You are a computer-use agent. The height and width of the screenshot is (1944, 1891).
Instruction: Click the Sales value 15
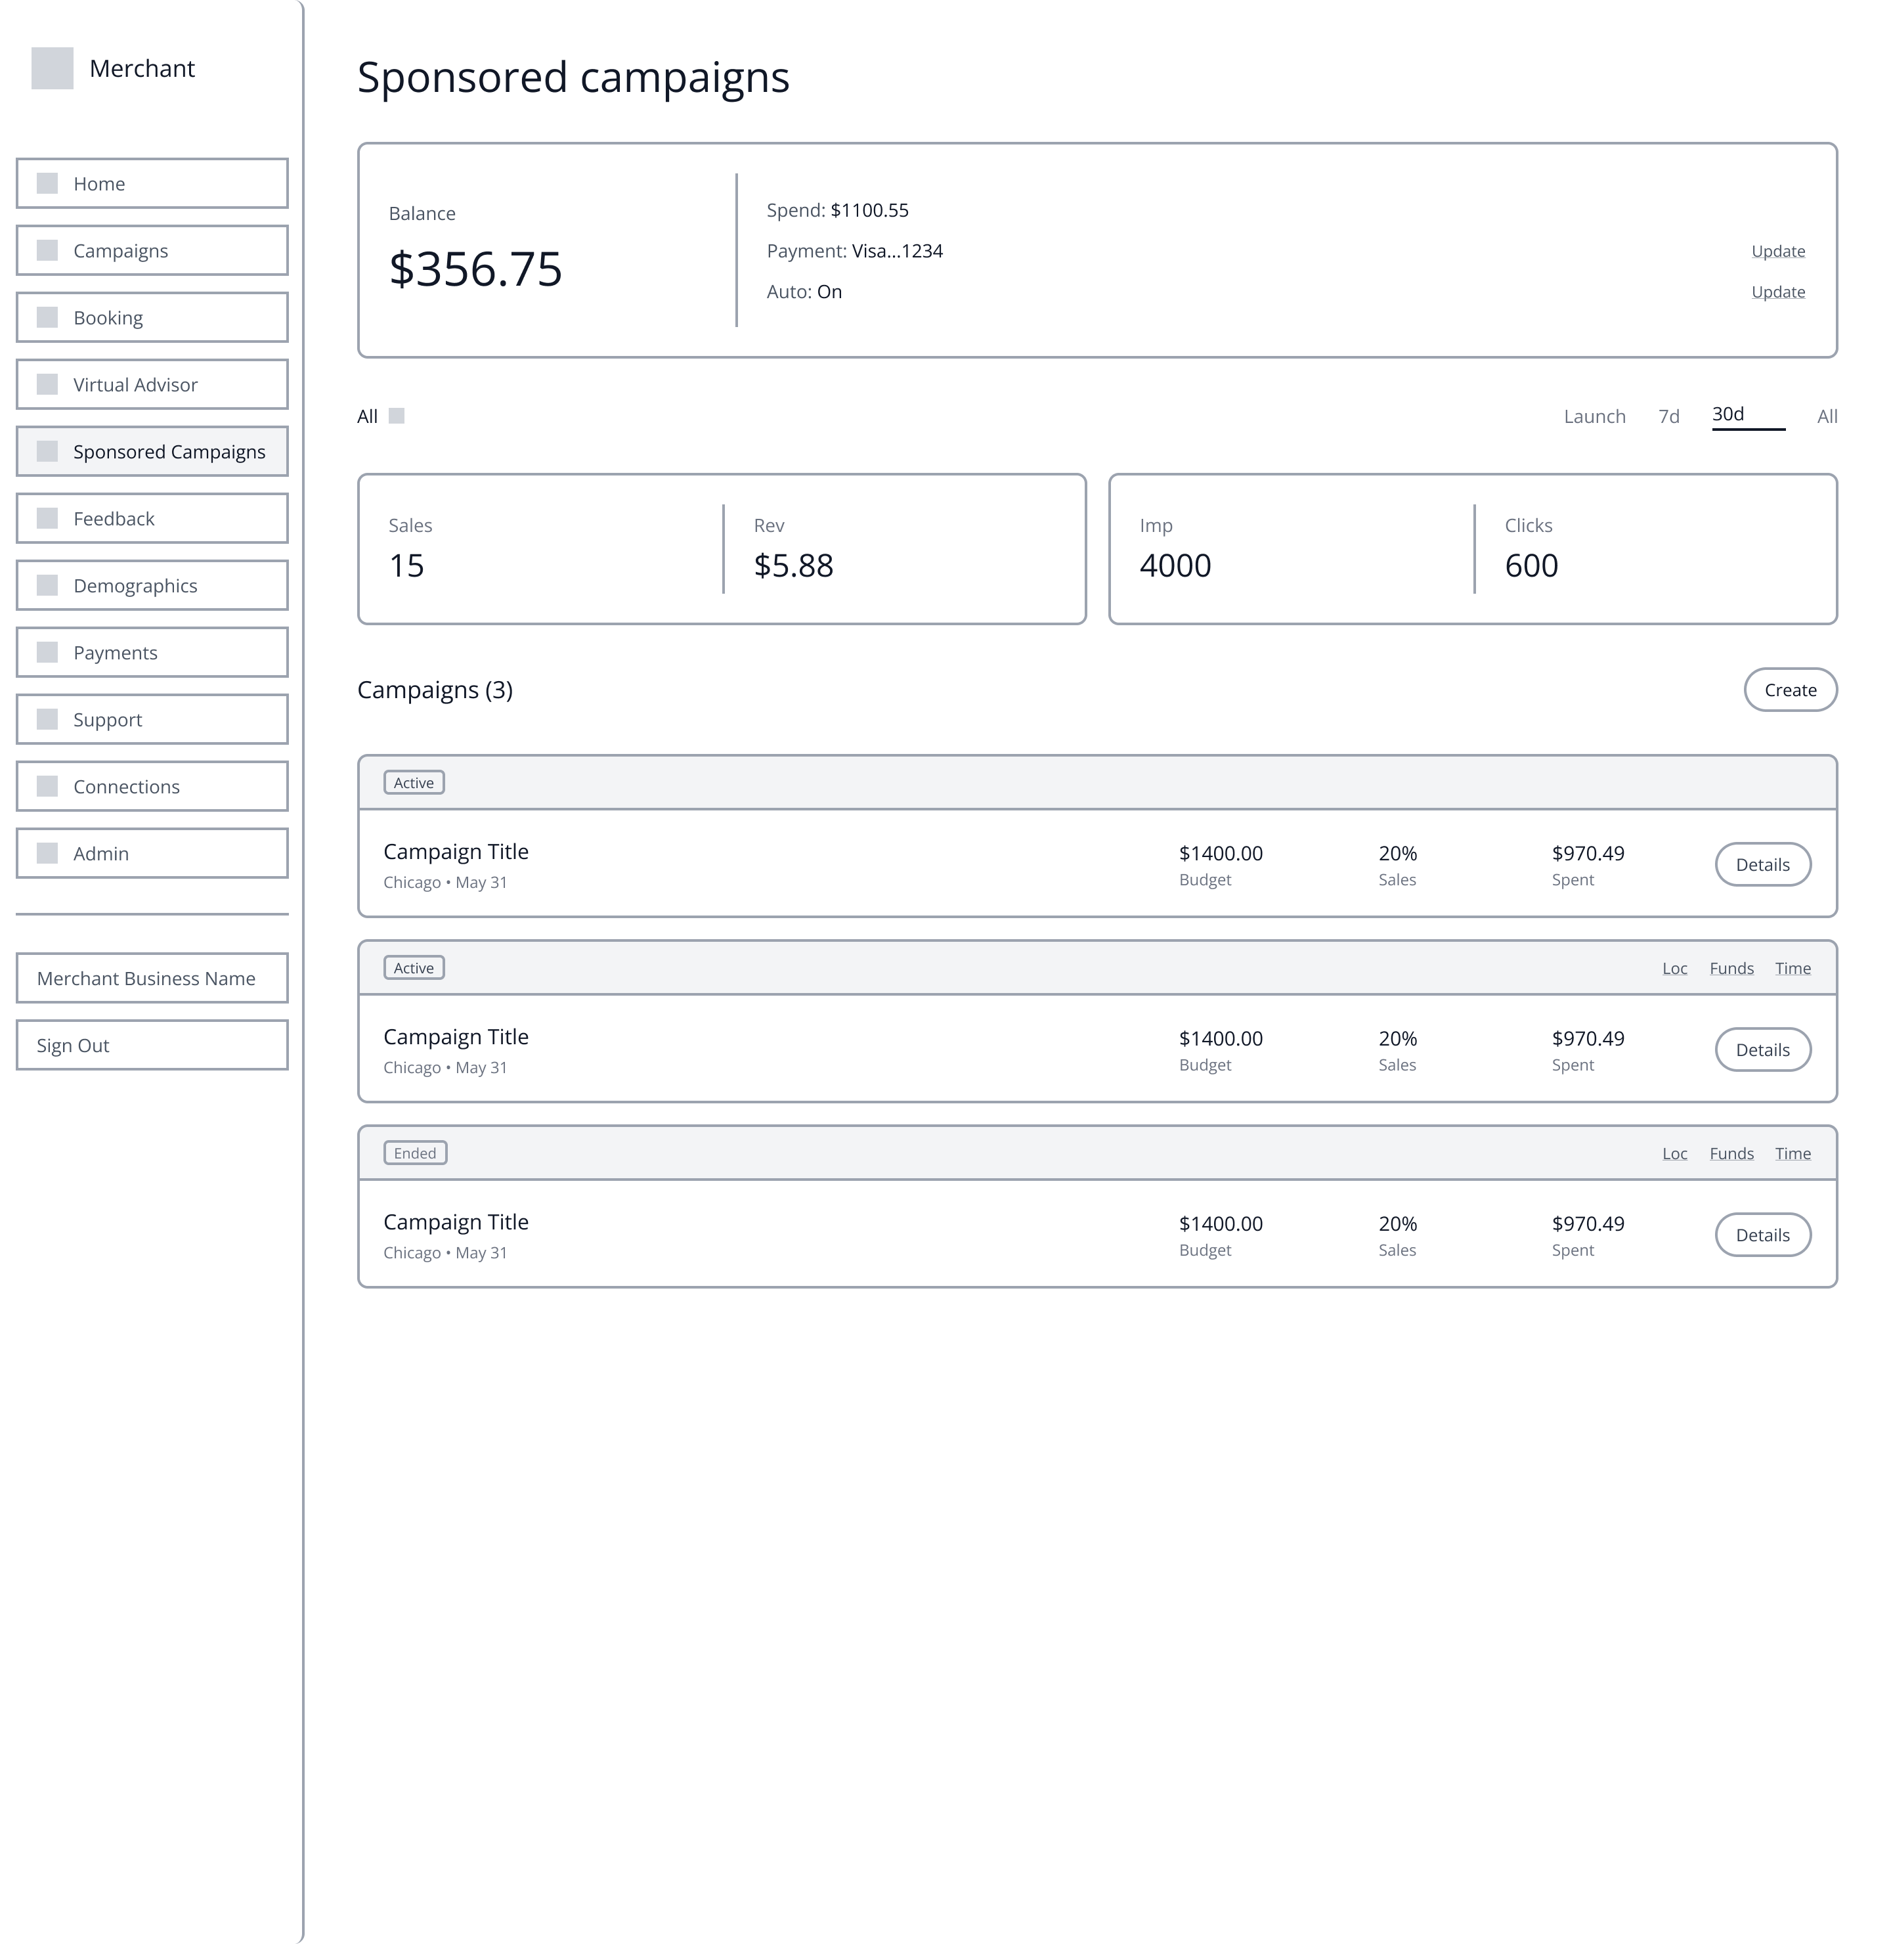click(x=406, y=565)
